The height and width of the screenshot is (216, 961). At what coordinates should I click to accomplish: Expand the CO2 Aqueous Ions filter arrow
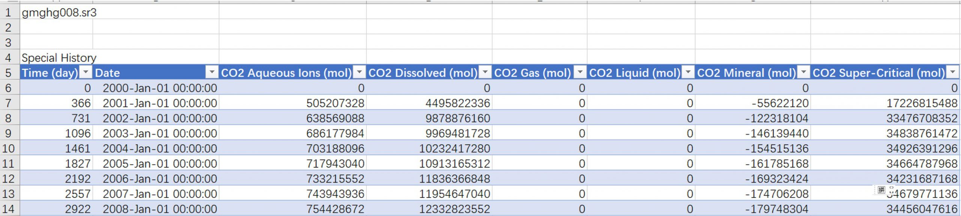click(360, 72)
